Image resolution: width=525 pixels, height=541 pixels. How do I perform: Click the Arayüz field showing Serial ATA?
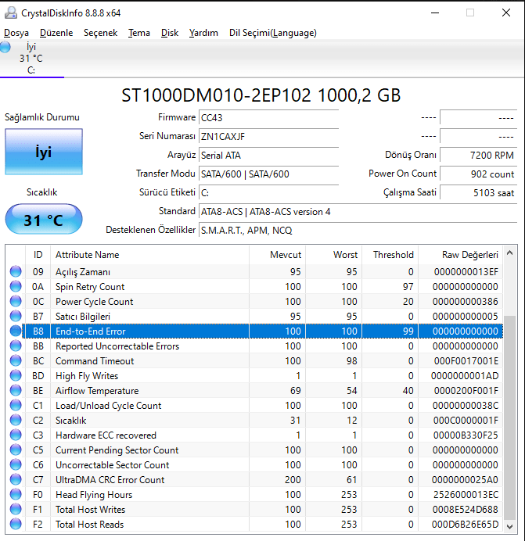point(268,156)
